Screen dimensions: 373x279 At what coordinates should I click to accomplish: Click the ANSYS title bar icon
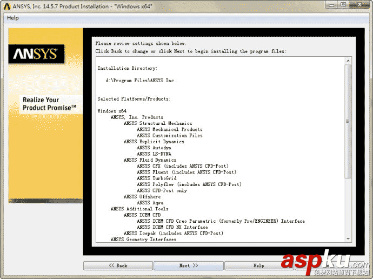(7, 6)
